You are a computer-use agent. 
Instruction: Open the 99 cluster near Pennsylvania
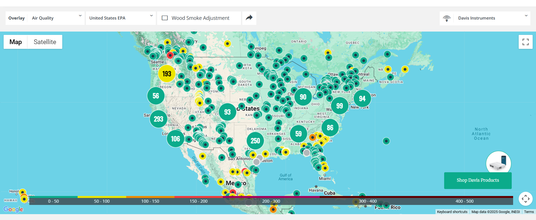(x=339, y=106)
